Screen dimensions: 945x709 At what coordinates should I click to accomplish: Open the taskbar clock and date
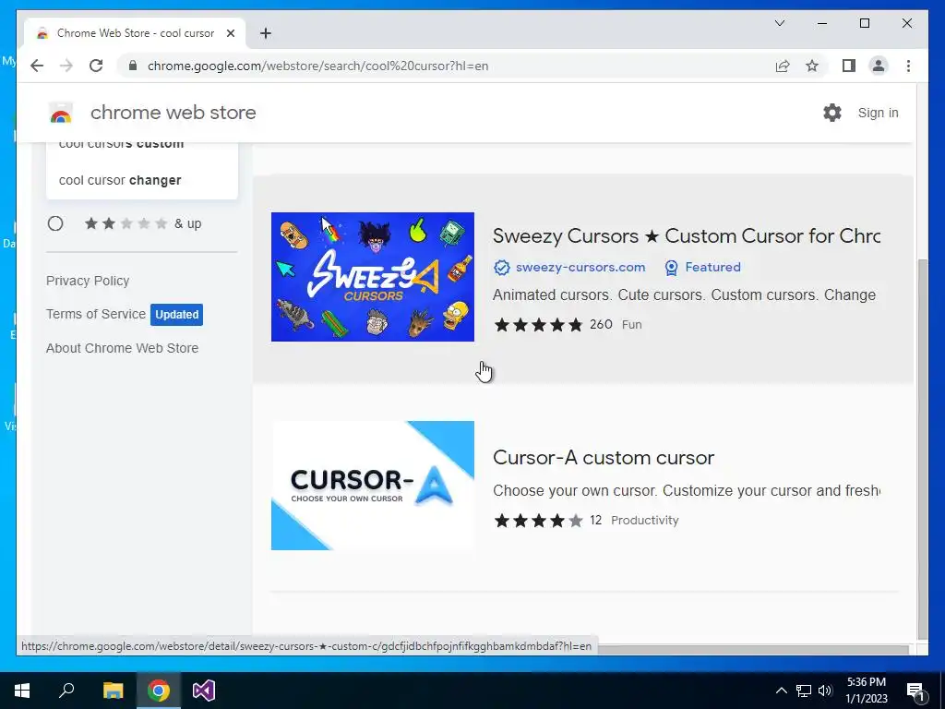[867, 691]
